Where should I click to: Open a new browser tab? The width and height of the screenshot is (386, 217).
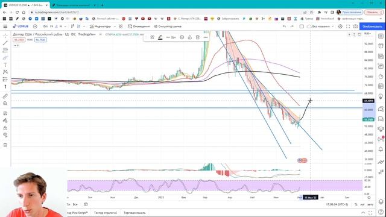click(x=102, y=5)
